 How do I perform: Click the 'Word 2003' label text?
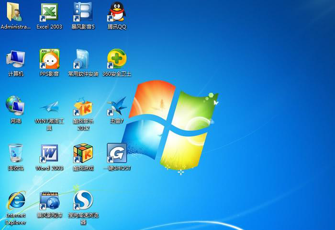point(49,168)
